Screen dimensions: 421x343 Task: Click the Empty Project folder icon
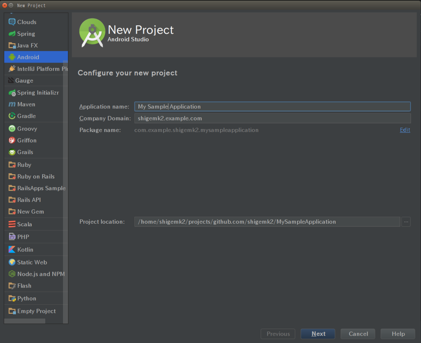12,311
